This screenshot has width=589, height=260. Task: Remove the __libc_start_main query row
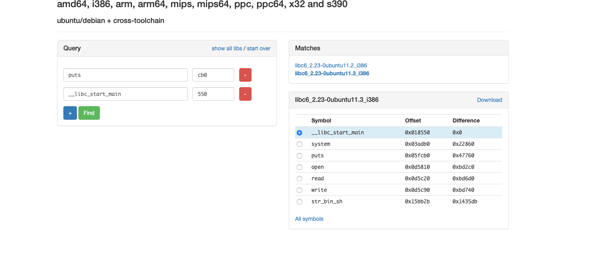point(245,94)
